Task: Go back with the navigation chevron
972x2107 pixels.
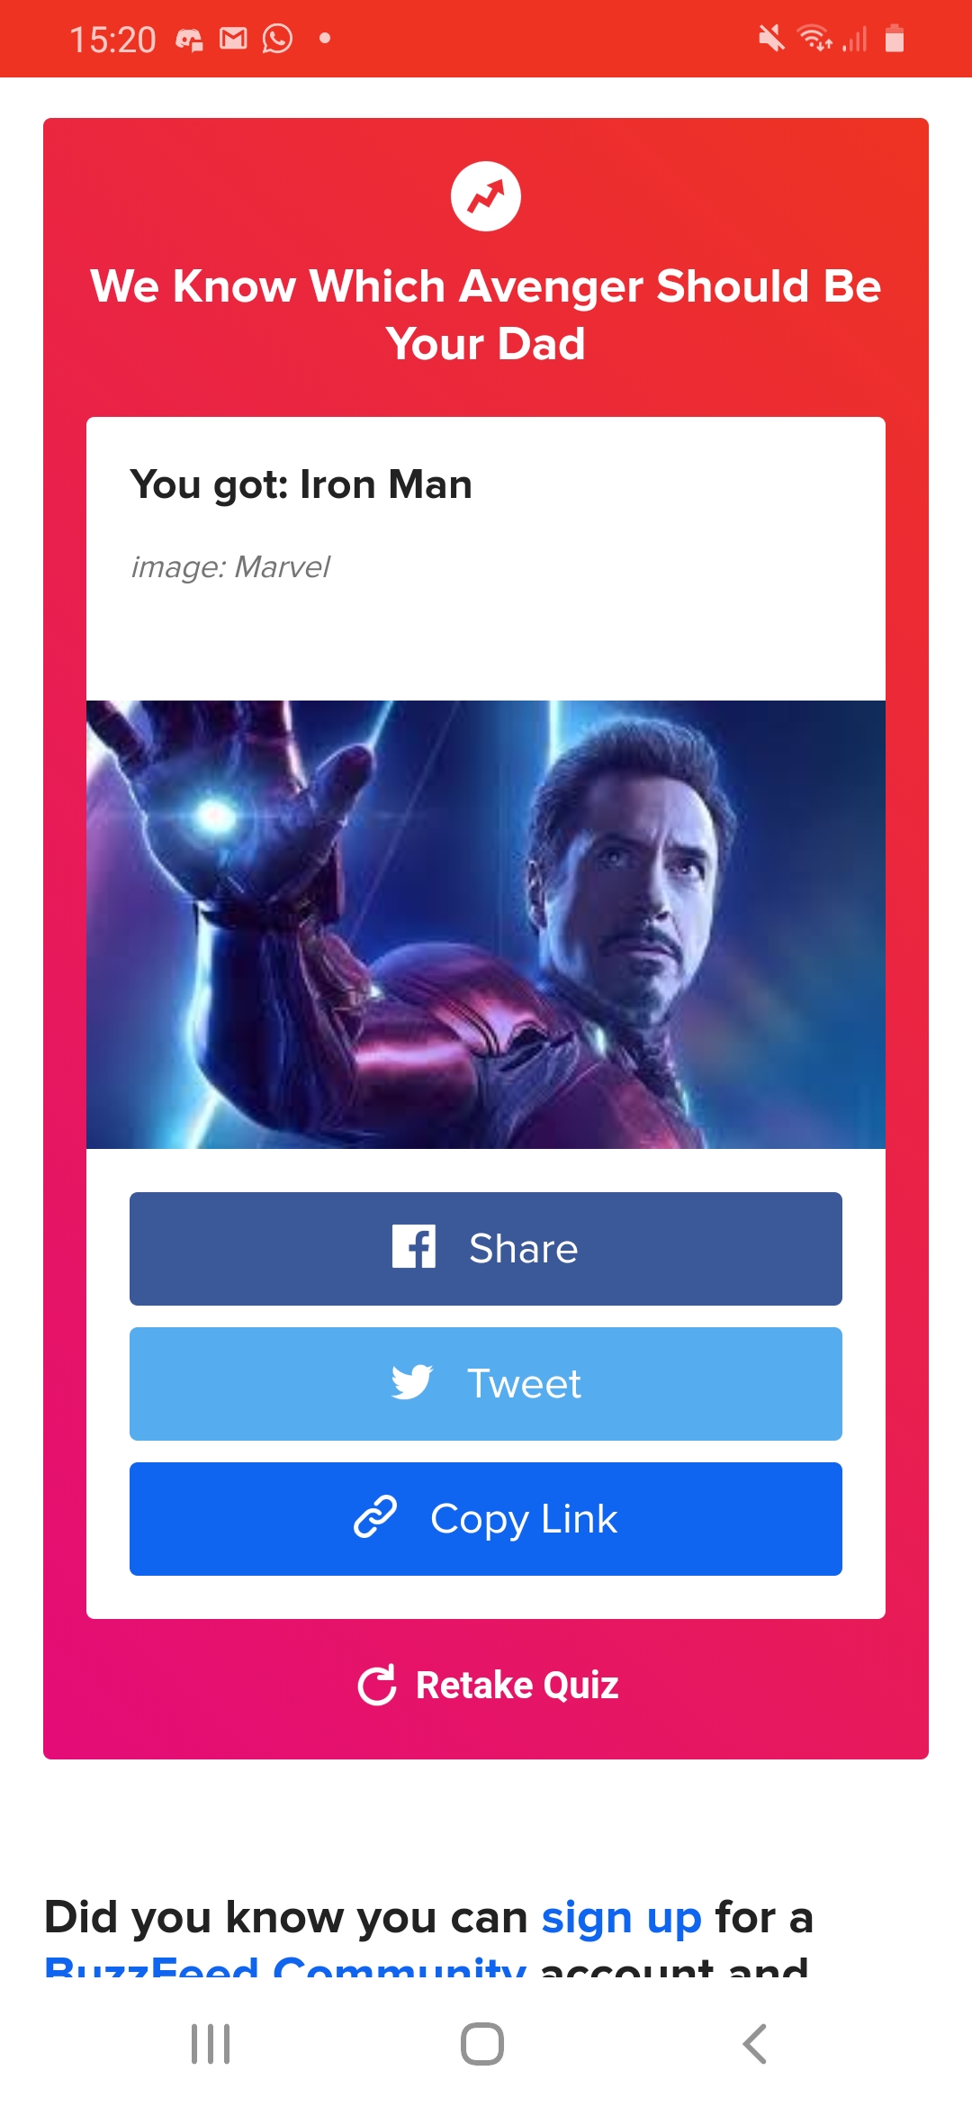Action: 755,2044
